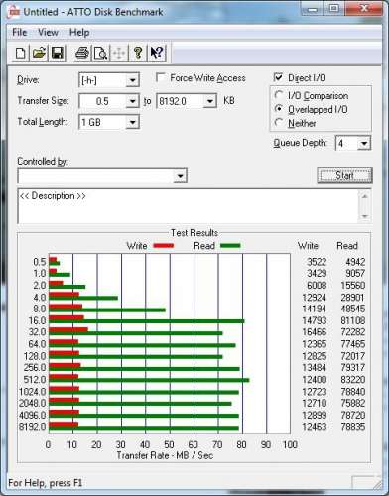Click the read value 83220
389x496 pixels.
coord(353,380)
